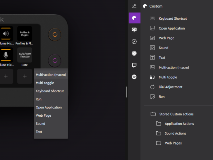Click the Application Actions folder icon

pyautogui.click(x=159, y=124)
